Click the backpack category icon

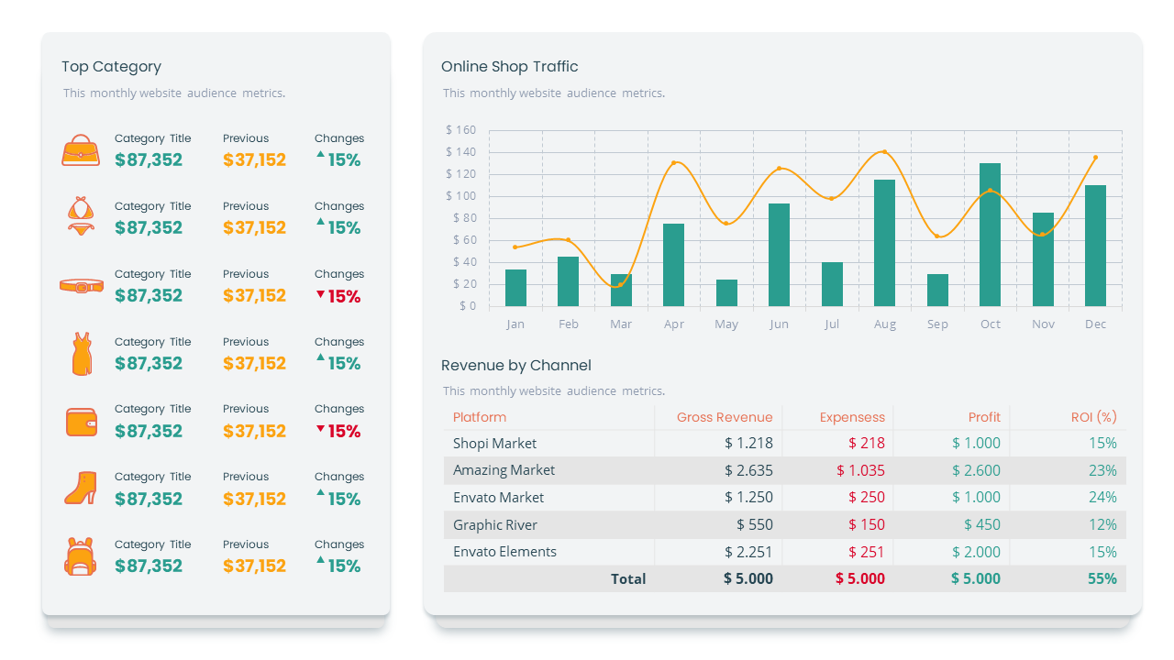(x=81, y=556)
